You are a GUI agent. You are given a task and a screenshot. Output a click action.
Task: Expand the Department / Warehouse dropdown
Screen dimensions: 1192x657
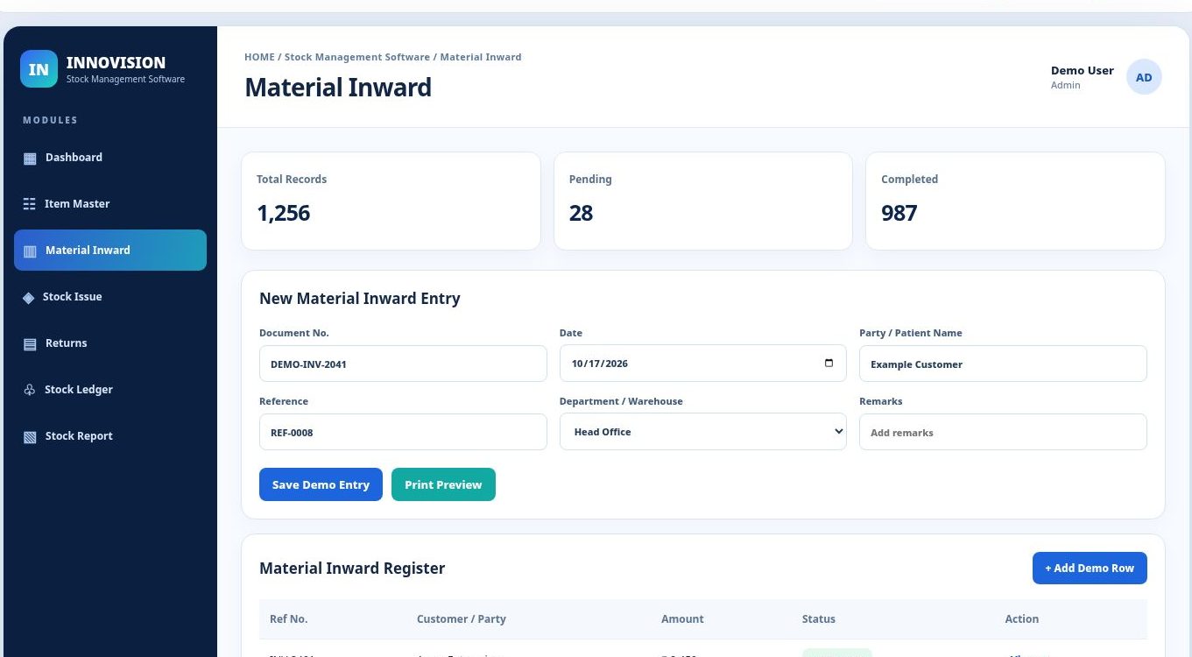(703, 432)
